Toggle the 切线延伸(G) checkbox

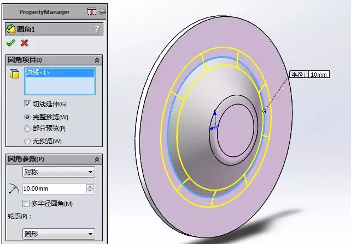click(x=27, y=103)
